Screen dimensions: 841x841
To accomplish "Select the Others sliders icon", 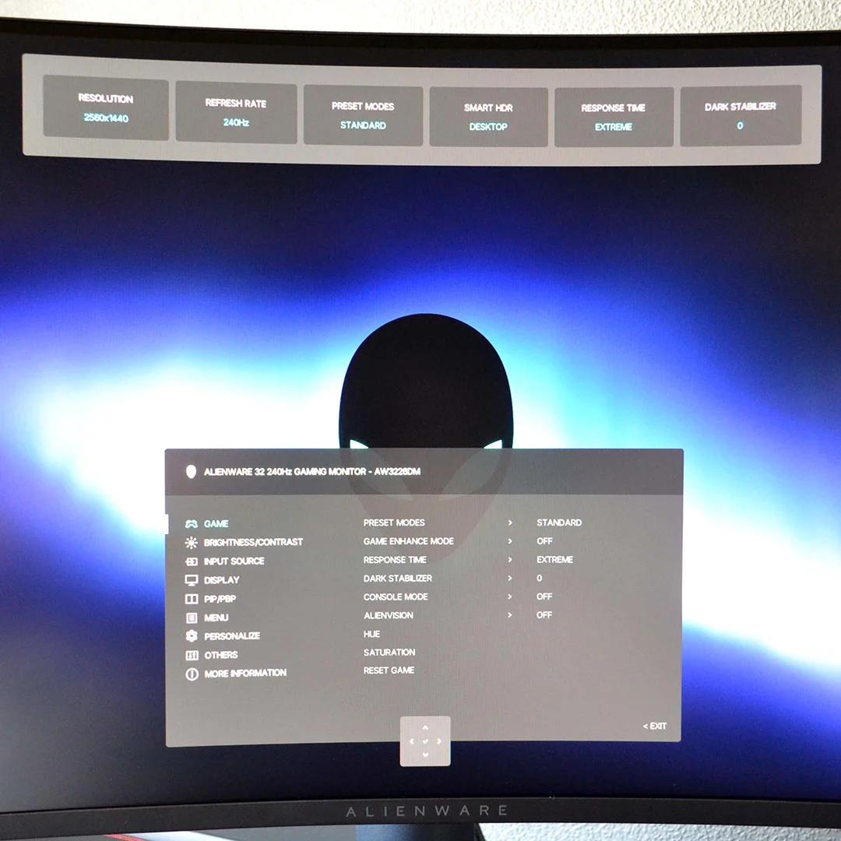I will pyautogui.click(x=192, y=655).
